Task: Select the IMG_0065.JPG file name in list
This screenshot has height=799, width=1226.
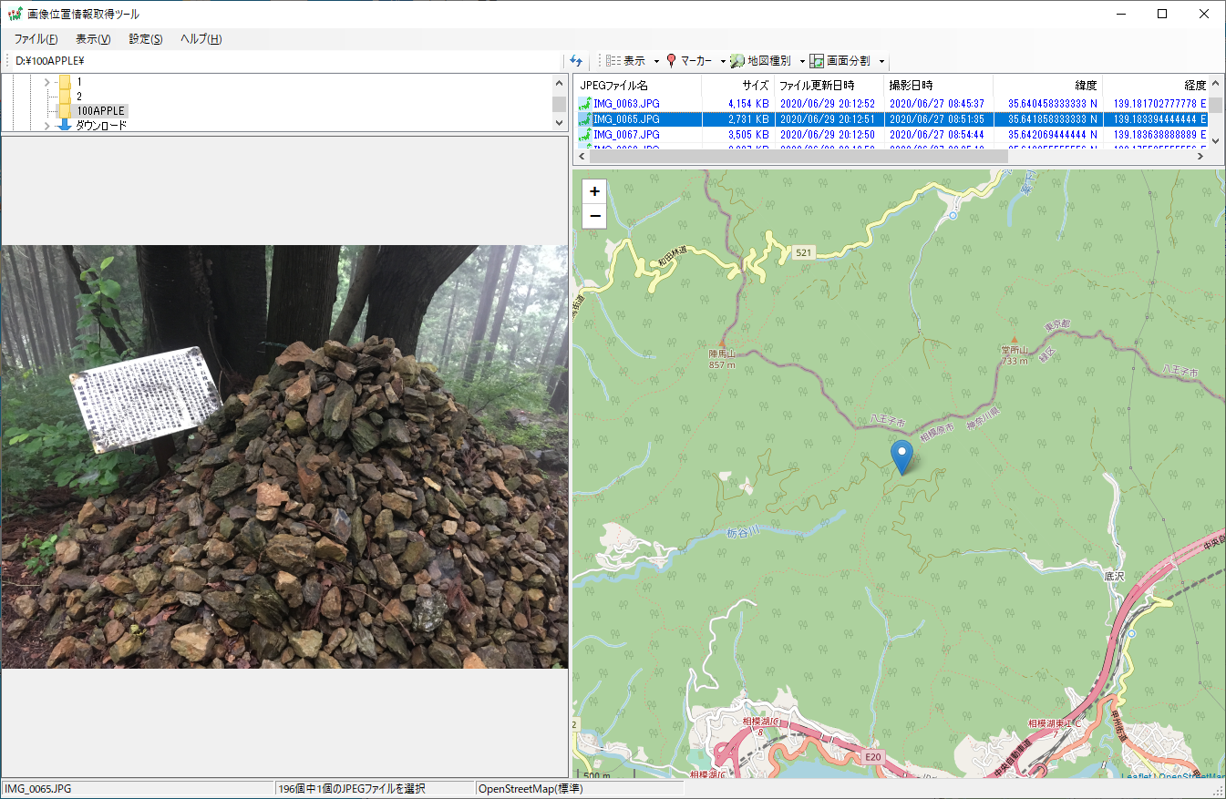Action: point(626,119)
